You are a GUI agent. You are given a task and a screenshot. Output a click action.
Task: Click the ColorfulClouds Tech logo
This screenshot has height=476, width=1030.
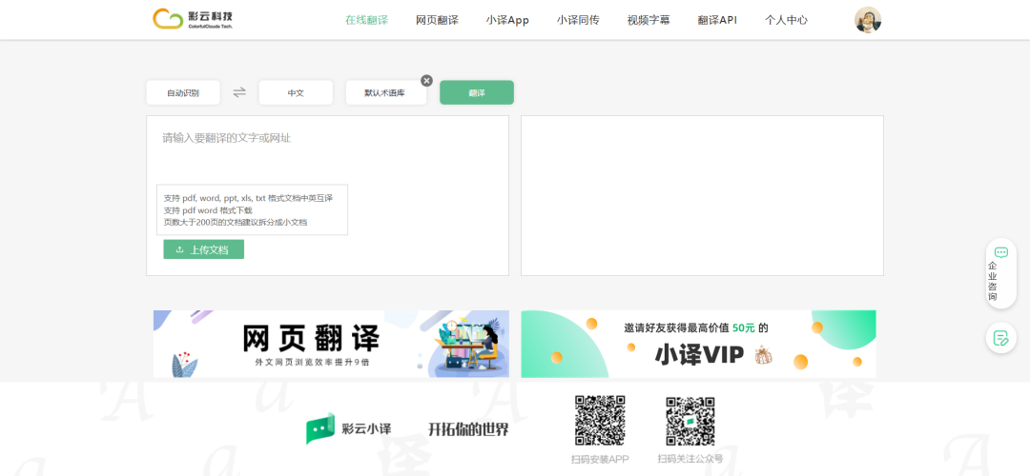pyautogui.click(x=193, y=19)
